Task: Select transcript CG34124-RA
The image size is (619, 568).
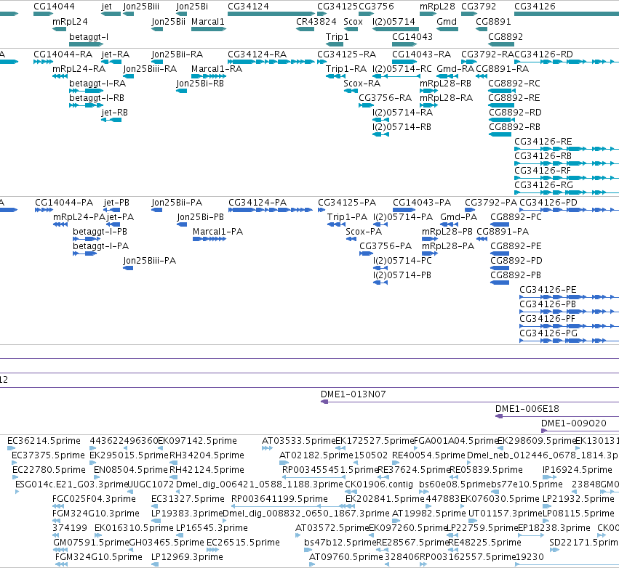Action: (x=271, y=62)
